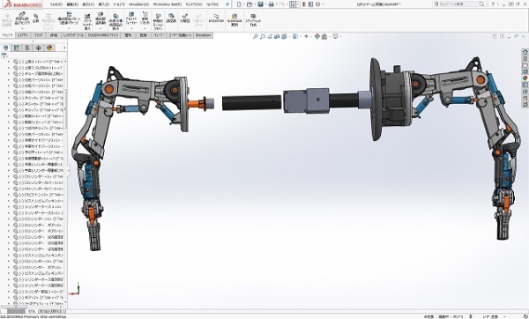Click the feature tree filter funnel icon
The height and width of the screenshot is (319, 529).
coord(4,56)
